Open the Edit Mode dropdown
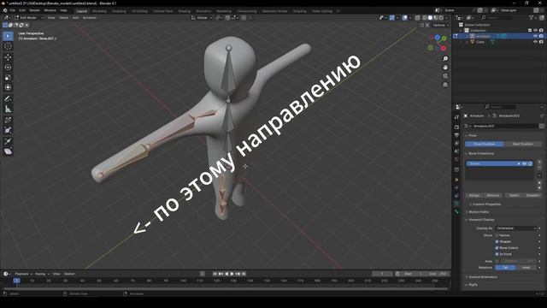547x308 pixels. (x=28, y=17)
